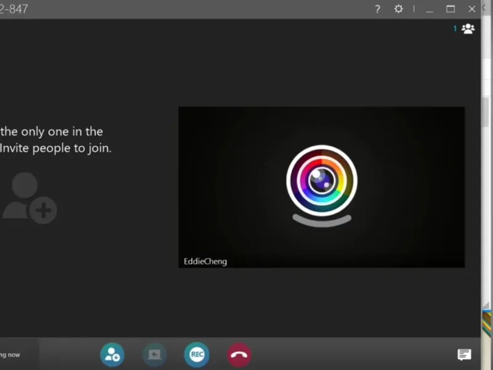Viewport: 493px width, 370px height.
Task: Hang up using the red phone button
Action: (x=239, y=355)
